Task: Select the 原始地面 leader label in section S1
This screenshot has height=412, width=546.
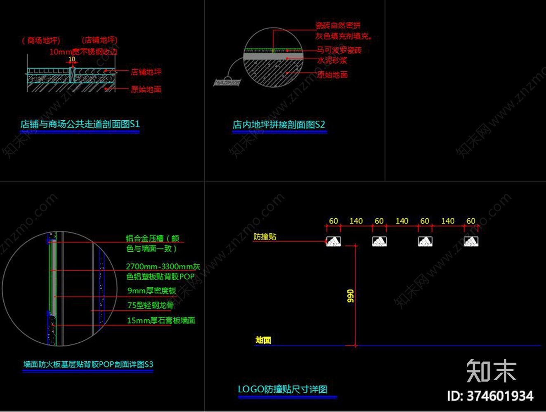Action: pyautogui.click(x=146, y=89)
